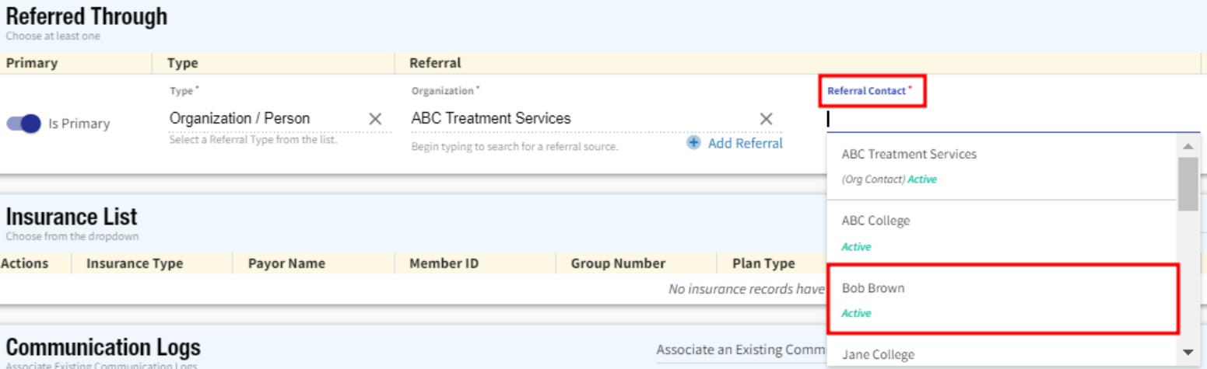1207x369 pixels.
Task: Click the Organization field ABC Treatment Services
Action: [580, 119]
